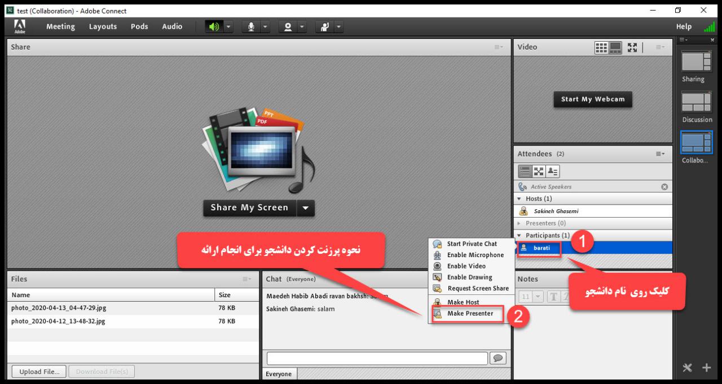Select the Sharing layout thumbnail
The image size is (722, 384).
[x=698, y=61]
